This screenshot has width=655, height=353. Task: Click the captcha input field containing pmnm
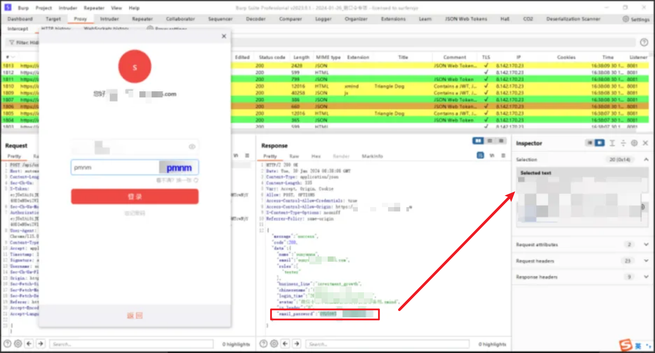[x=114, y=167]
